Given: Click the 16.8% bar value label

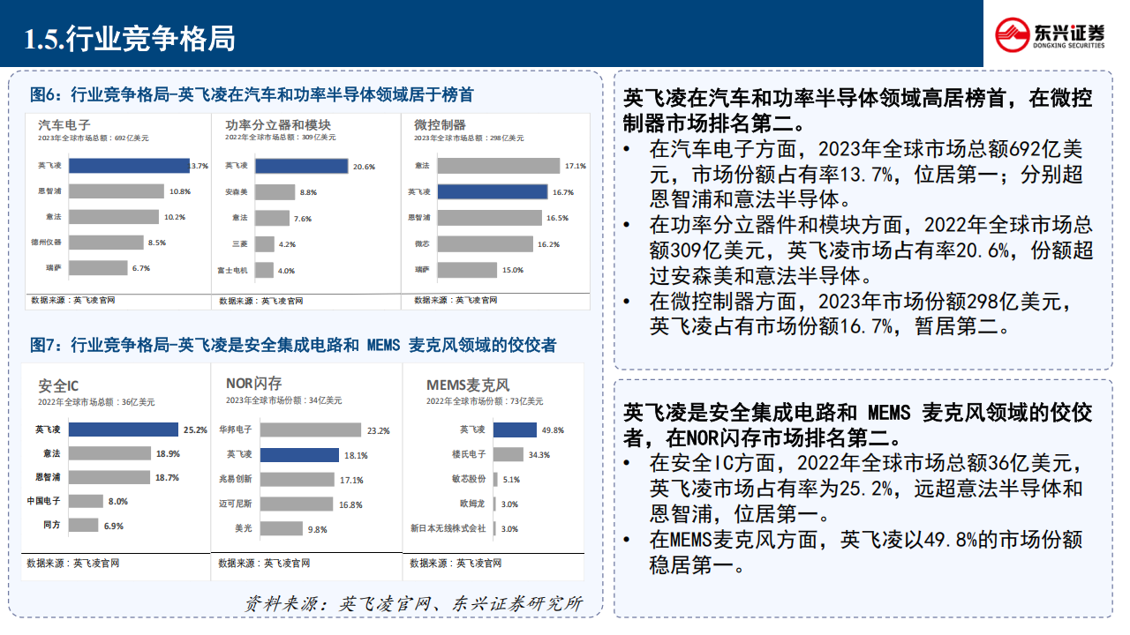Looking at the screenshot, I should (351, 505).
